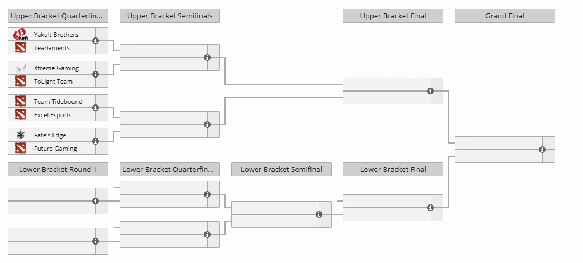Show info for Fate's Edge vs Future Gaming
Viewport: 583px width, 263px height.
[x=95, y=141]
